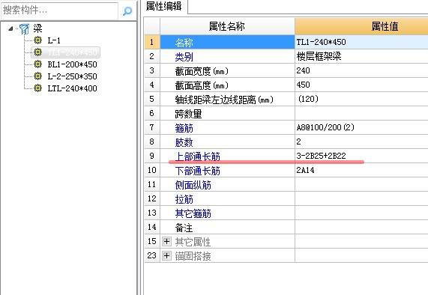
Task: Click the gear icon beside L-2-250*350
Action: tap(37, 76)
